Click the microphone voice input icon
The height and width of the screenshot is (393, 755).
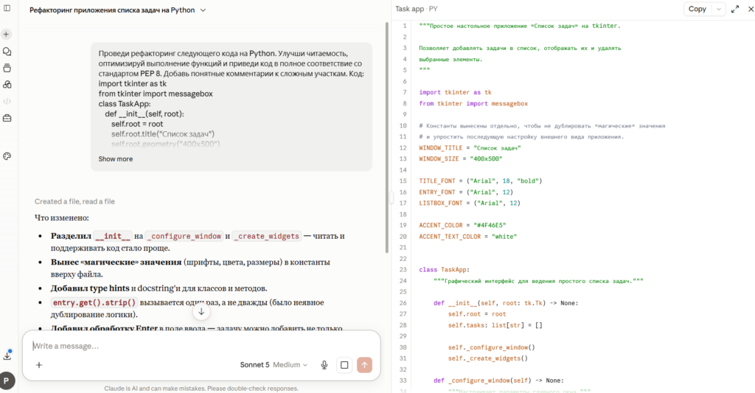click(x=324, y=365)
